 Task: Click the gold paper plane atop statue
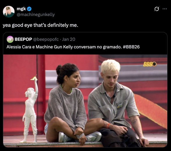tap(34, 78)
